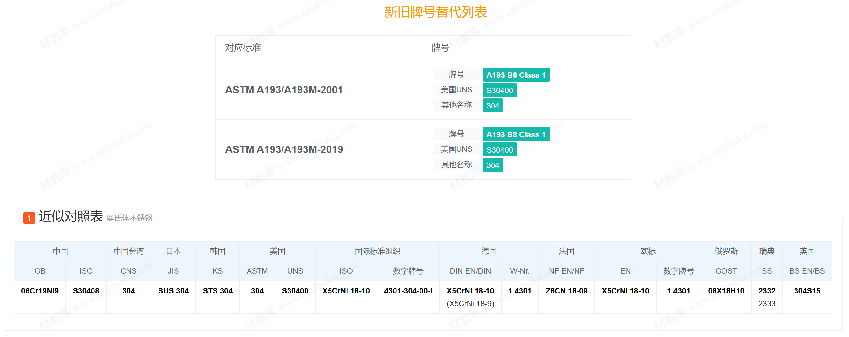Click the orange number 1 badge
Viewport: 849px width, 337px height.
click(x=29, y=218)
